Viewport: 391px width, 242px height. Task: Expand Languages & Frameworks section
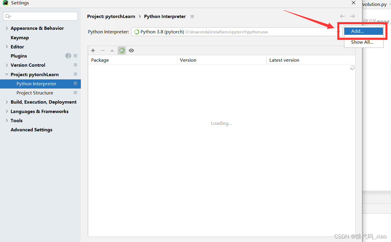(7, 111)
